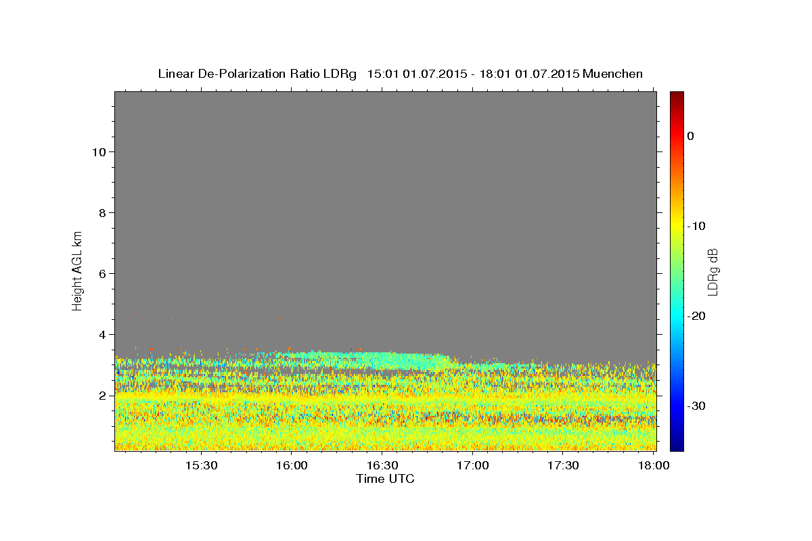Click the 16:00 time tick label
812x541 pixels.
[292, 466]
